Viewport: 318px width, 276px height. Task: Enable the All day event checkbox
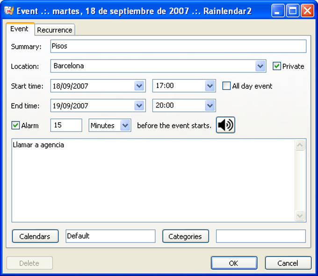pos(226,86)
